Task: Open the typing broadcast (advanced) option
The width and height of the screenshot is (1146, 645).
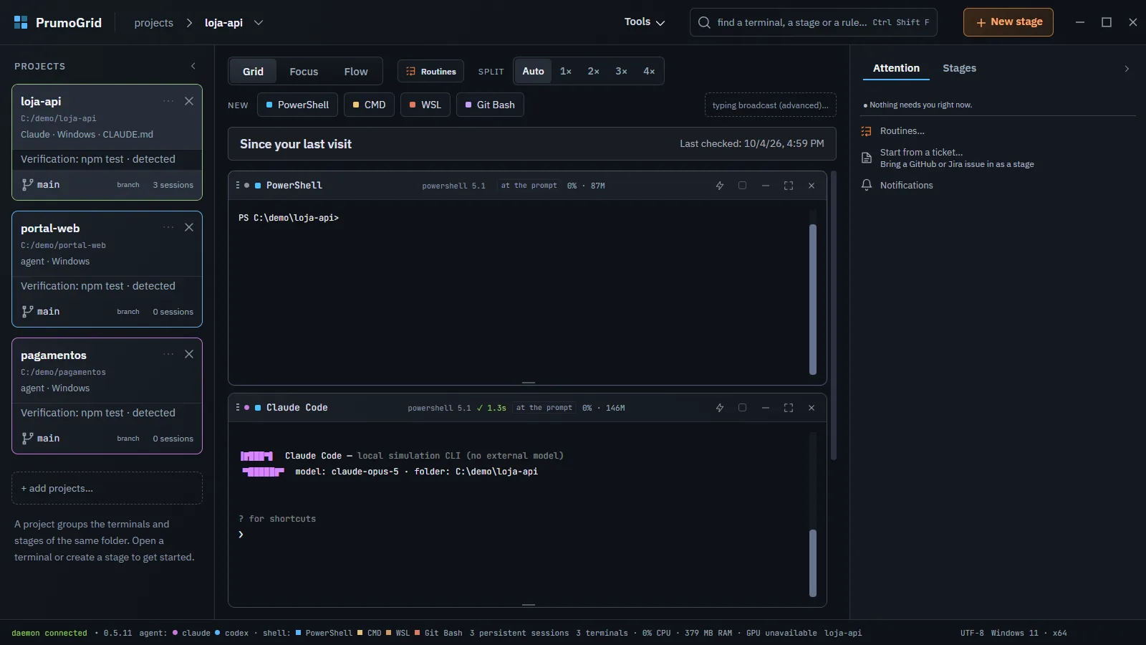Action: [771, 105]
